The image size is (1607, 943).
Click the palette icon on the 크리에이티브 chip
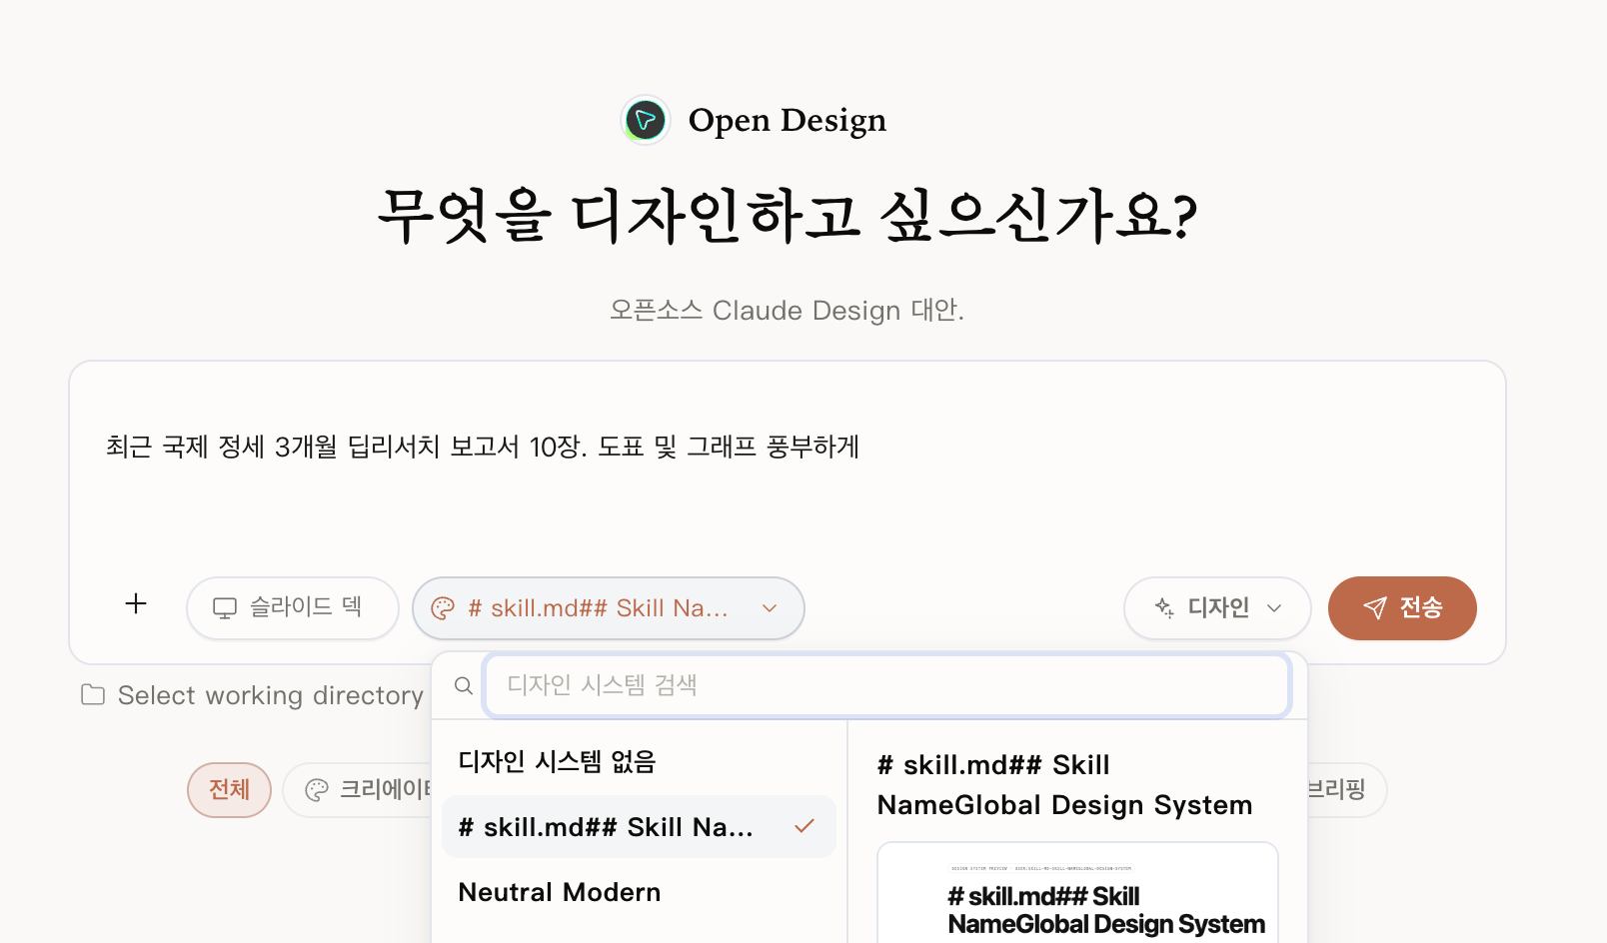tap(317, 790)
